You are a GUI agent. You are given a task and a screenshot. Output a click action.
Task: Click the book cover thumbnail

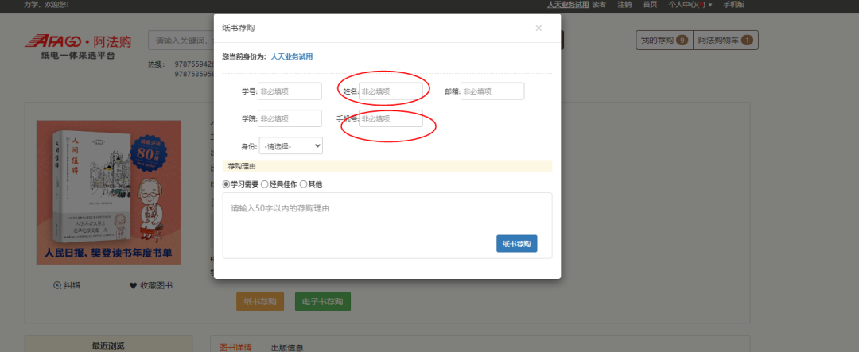[x=108, y=192]
